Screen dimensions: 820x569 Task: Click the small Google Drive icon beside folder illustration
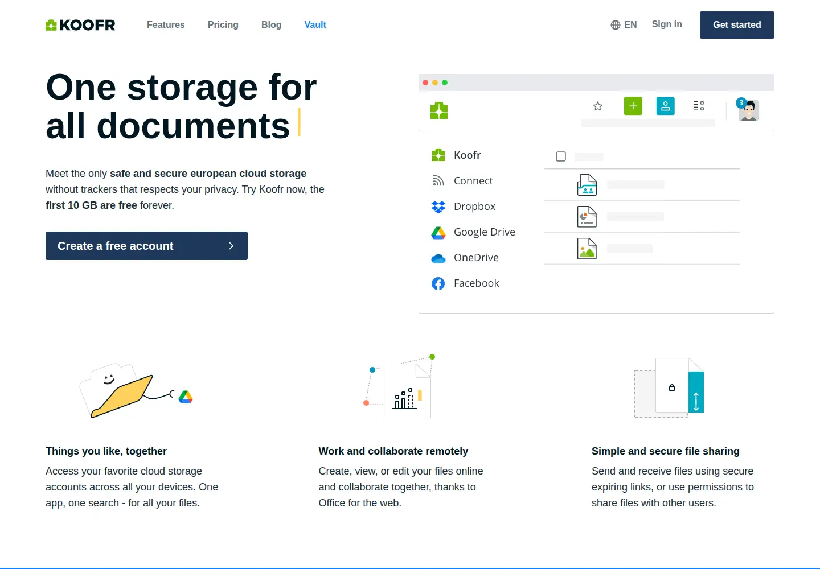coord(186,397)
